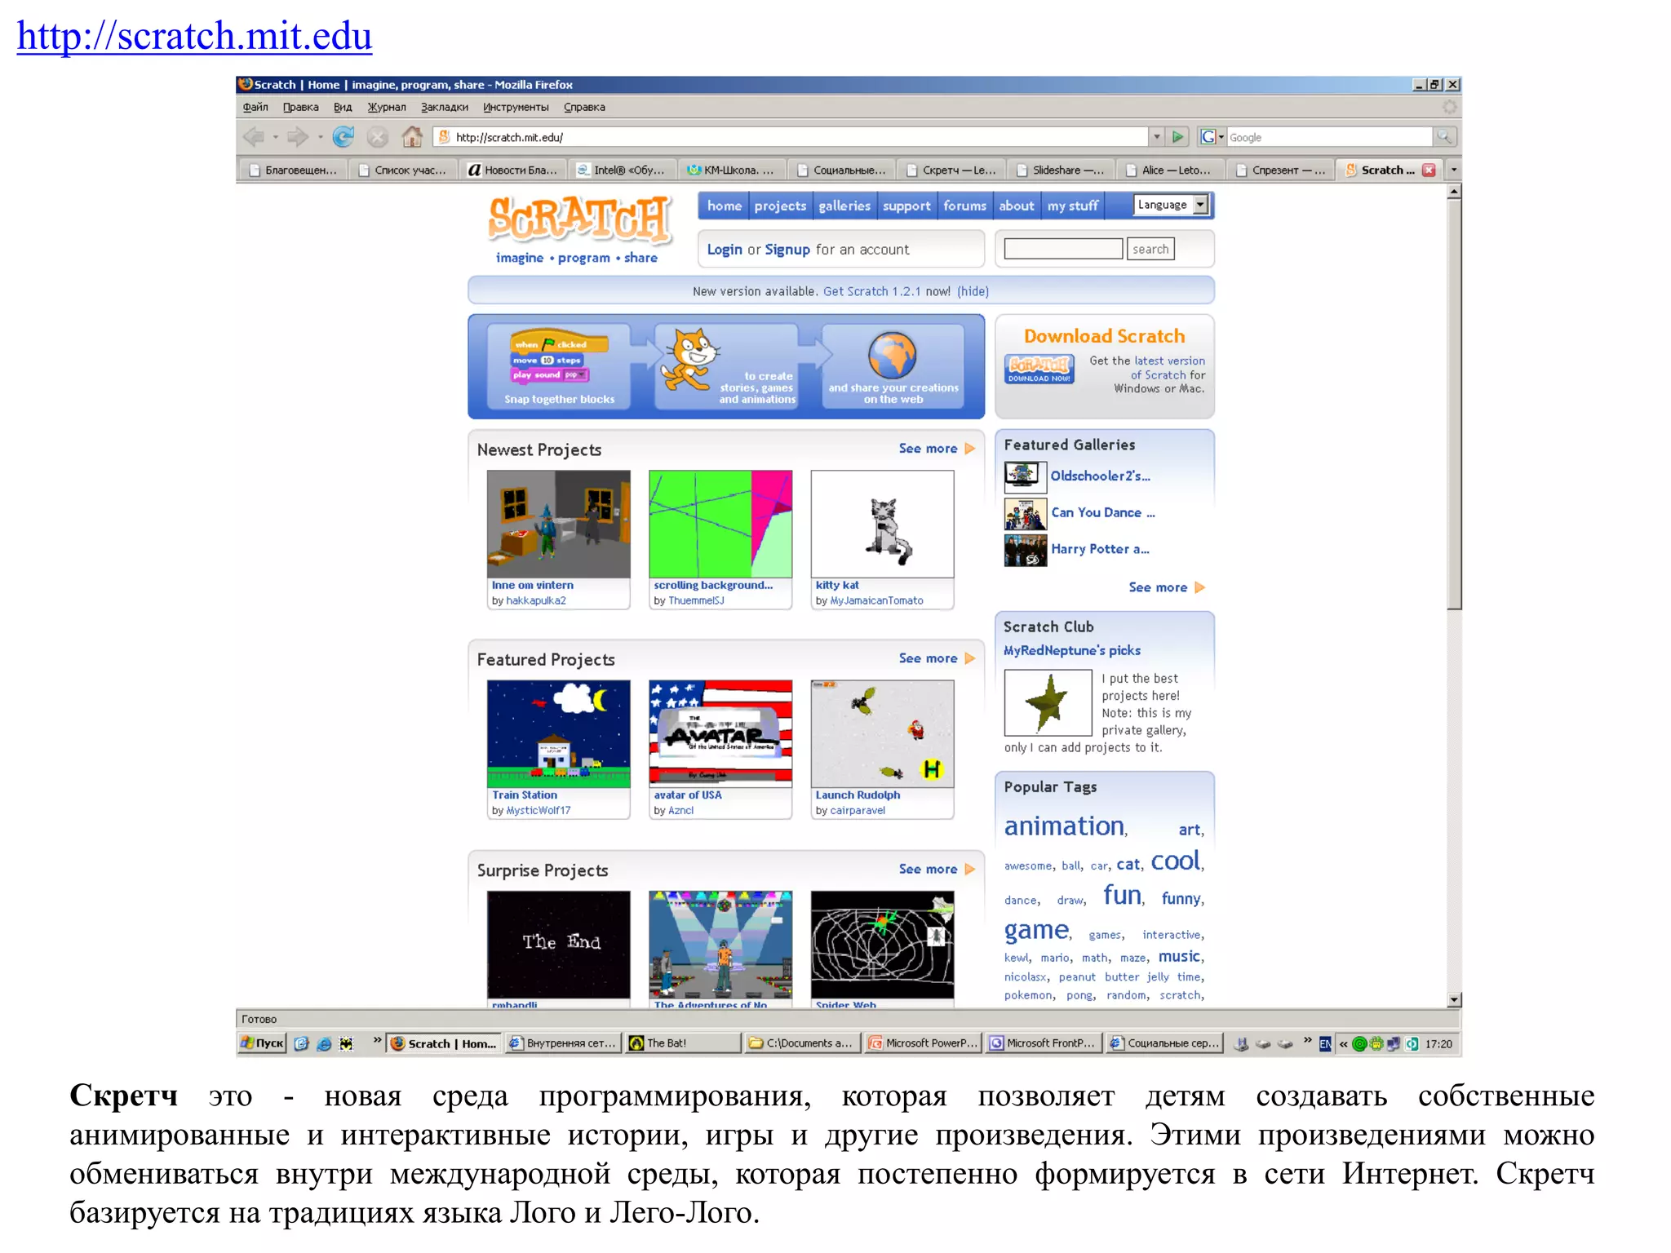Open the projects nav tab

point(780,206)
